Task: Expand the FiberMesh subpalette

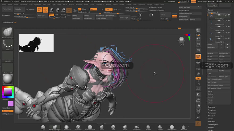Action: tap(212, 122)
